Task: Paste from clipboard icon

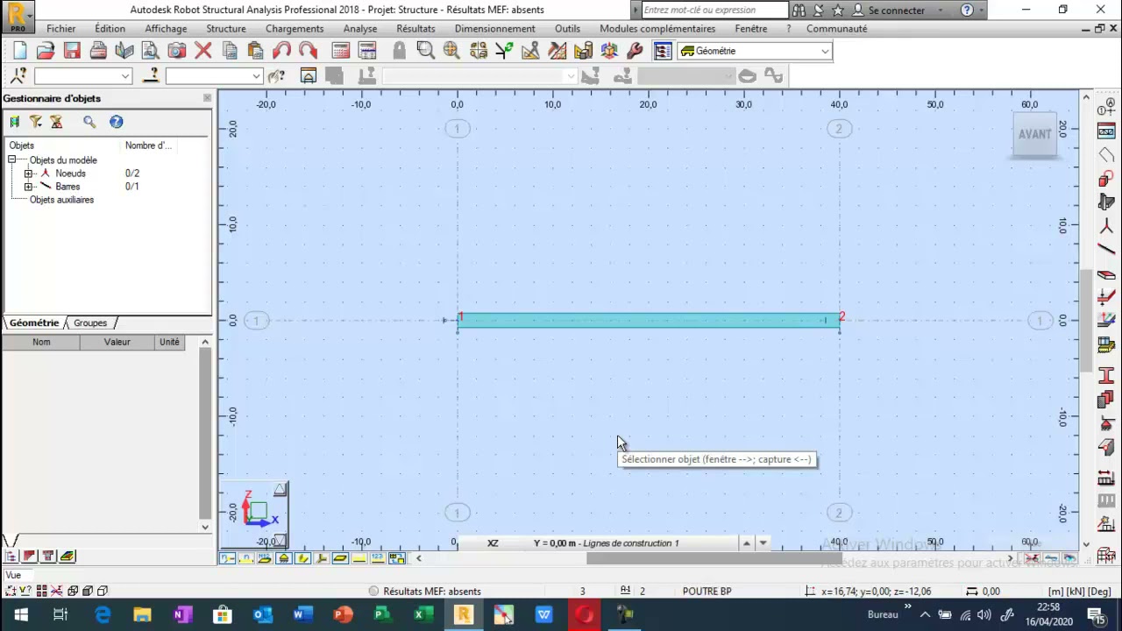Action: pos(255,51)
